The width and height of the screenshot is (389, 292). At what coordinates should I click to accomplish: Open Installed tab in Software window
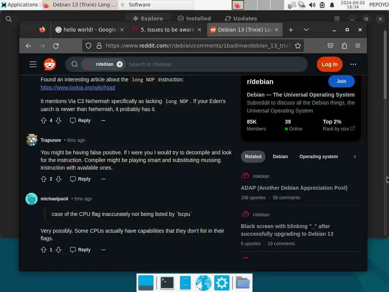pos(194,19)
